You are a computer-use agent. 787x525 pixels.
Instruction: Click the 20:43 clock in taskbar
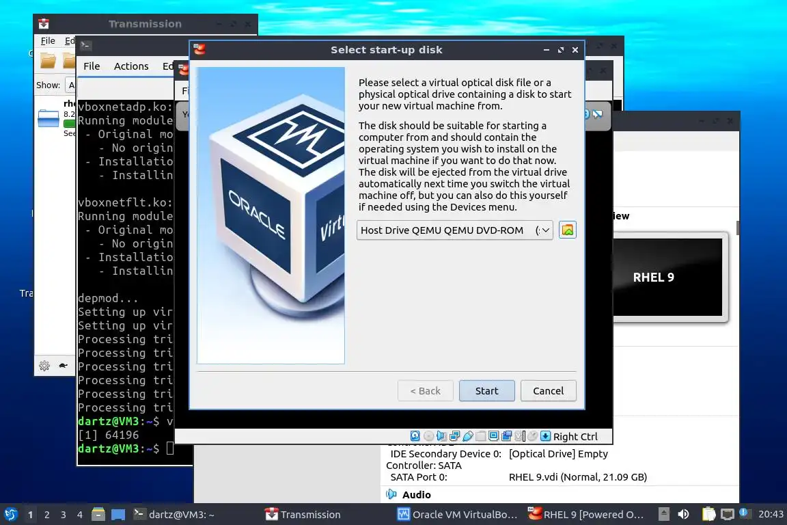click(771, 514)
